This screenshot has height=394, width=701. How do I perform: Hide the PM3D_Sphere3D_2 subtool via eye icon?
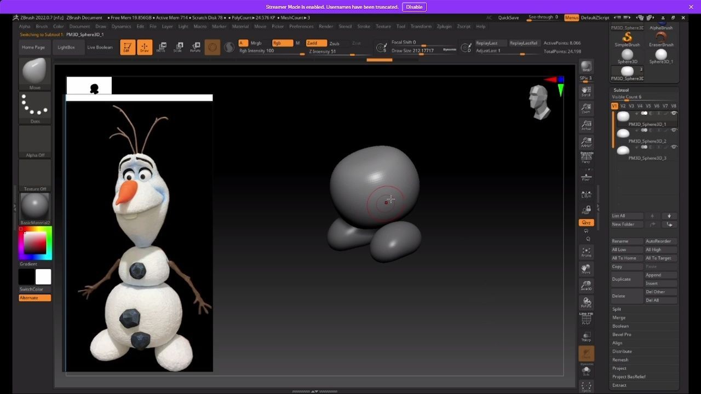[674, 130]
